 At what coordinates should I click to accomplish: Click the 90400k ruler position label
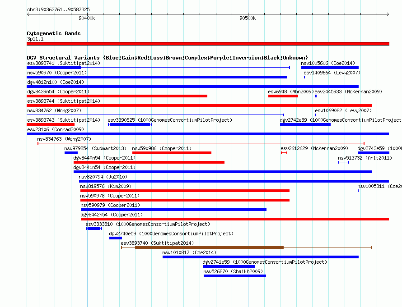click(x=87, y=18)
